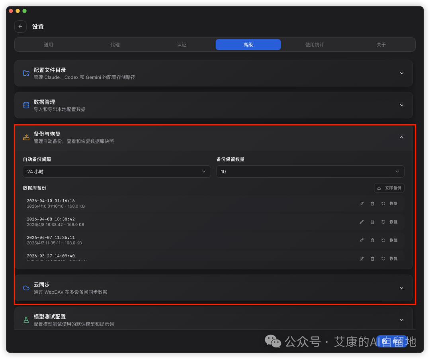Click the backup entry 2026-03-27 14:09:40 text
Image resolution: width=430 pixels, height=359 pixels.
point(51,256)
